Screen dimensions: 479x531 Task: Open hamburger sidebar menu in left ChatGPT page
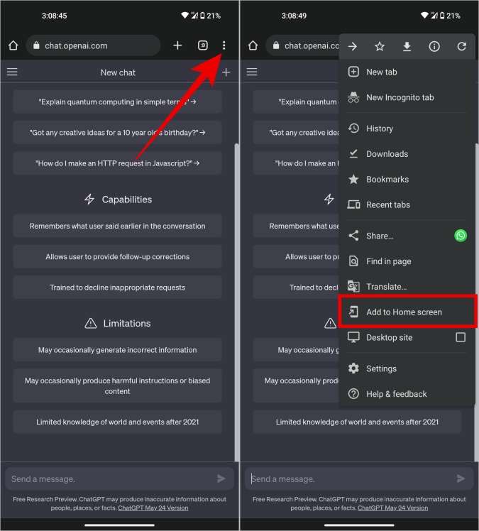(12, 72)
